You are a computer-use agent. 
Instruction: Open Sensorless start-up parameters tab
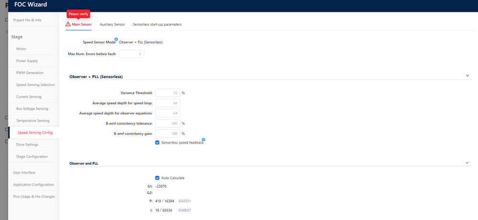157,24
